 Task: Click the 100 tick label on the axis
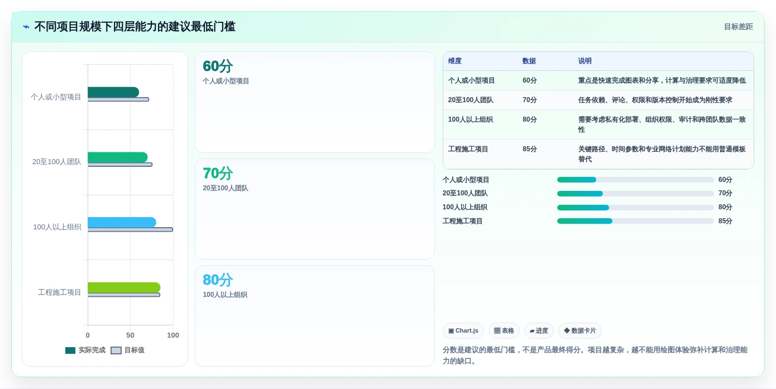point(173,335)
